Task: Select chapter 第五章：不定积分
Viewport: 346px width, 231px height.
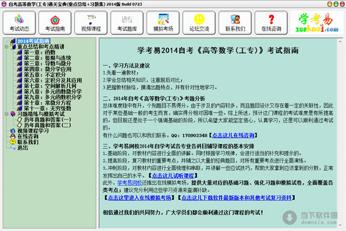Action: pyautogui.click(x=45, y=75)
